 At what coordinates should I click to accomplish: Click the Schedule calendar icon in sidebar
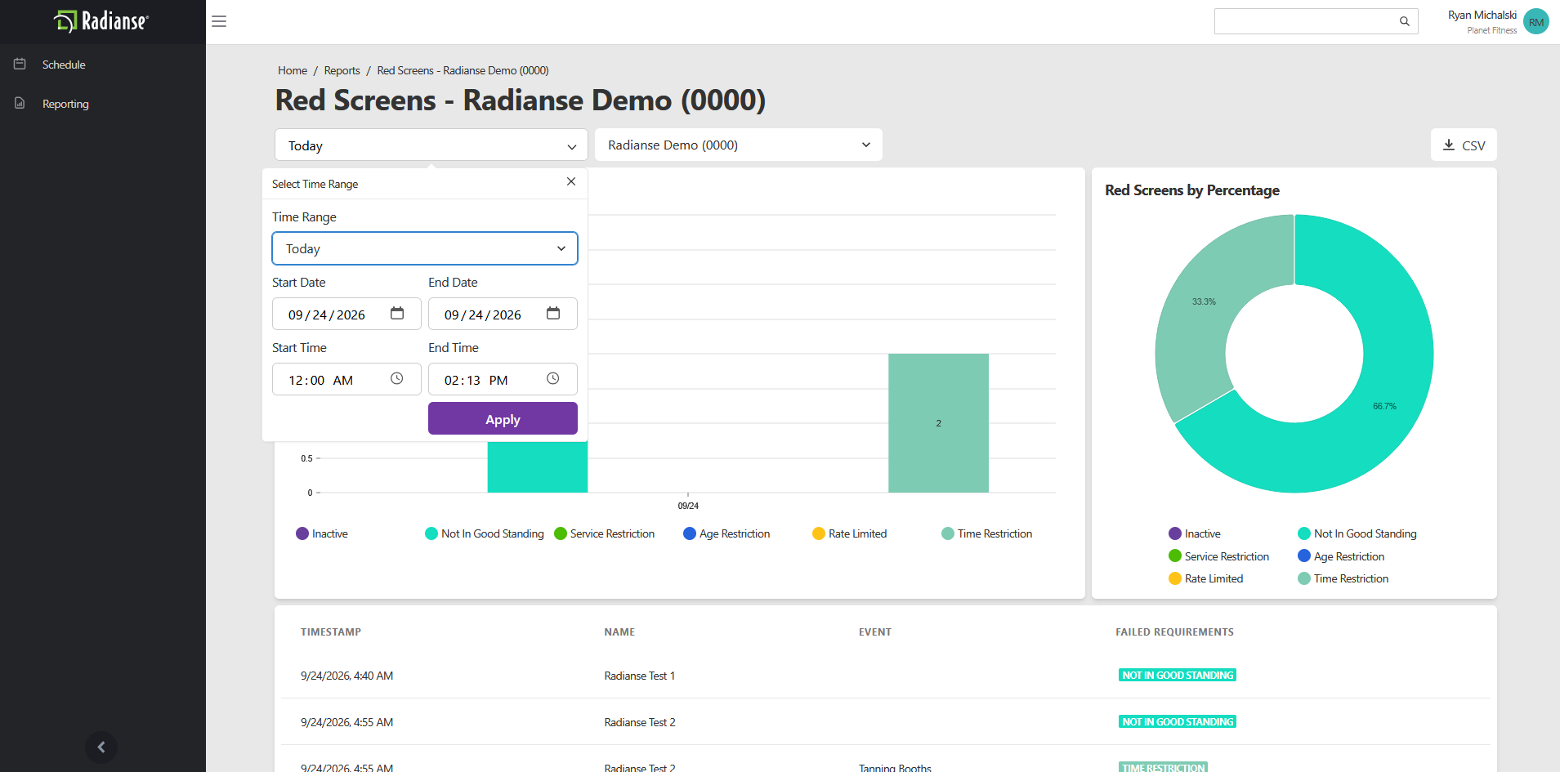pyautogui.click(x=20, y=64)
